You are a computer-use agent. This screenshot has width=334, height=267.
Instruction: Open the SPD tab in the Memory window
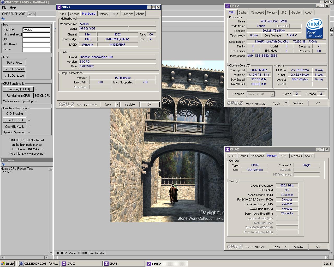pos(284,156)
